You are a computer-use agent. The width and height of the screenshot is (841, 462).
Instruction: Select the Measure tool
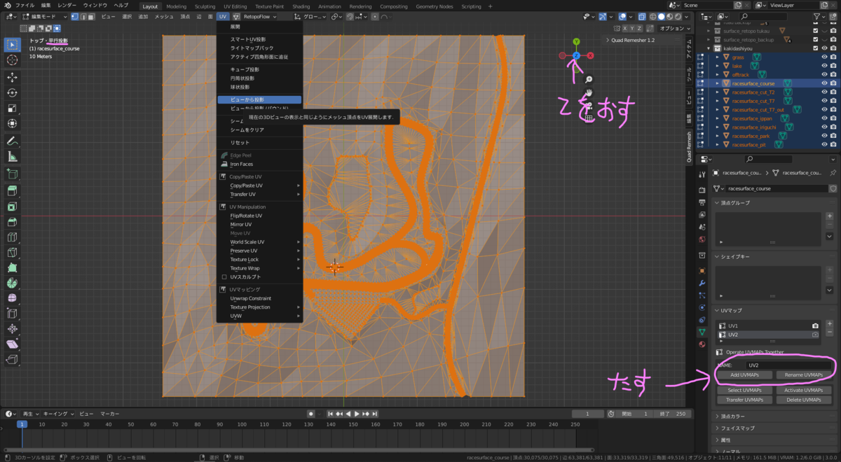12,157
